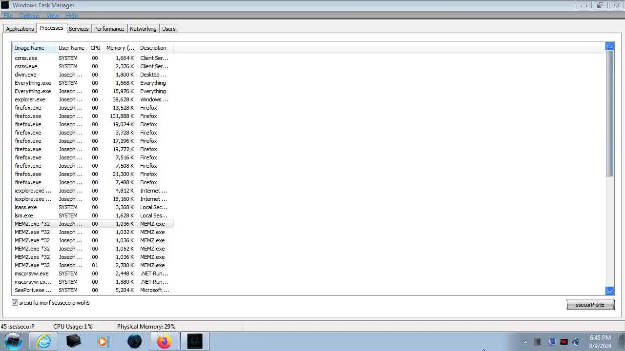Open the black cube taskbar application

[73, 341]
